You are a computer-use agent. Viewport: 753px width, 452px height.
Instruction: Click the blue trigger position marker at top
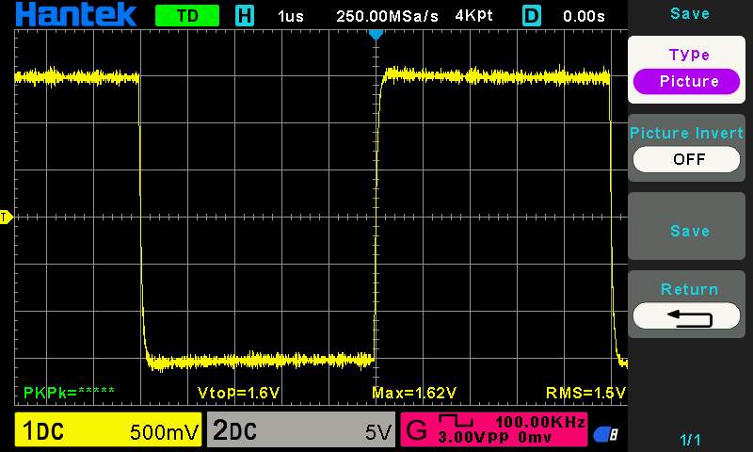click(x=376, y=35)
